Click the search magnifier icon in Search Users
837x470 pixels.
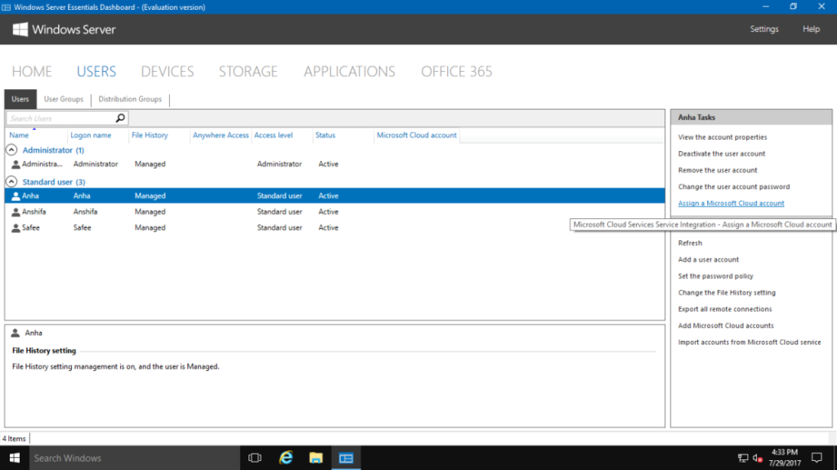pos(120,118)
